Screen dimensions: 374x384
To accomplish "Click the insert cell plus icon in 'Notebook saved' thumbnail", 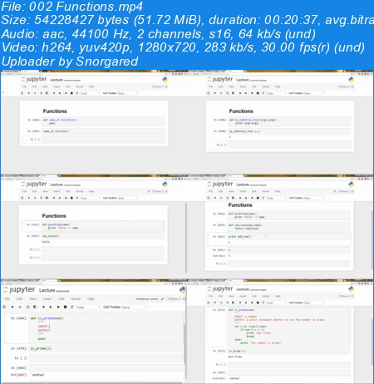I will 12,307.
